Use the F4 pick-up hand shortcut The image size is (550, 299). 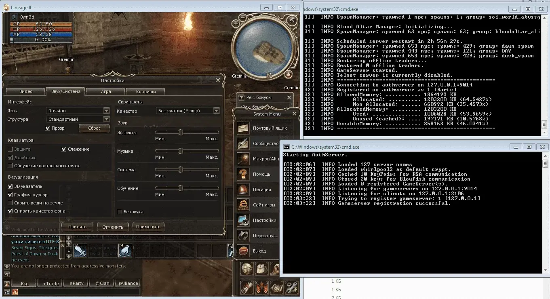[x=125, y=251]
